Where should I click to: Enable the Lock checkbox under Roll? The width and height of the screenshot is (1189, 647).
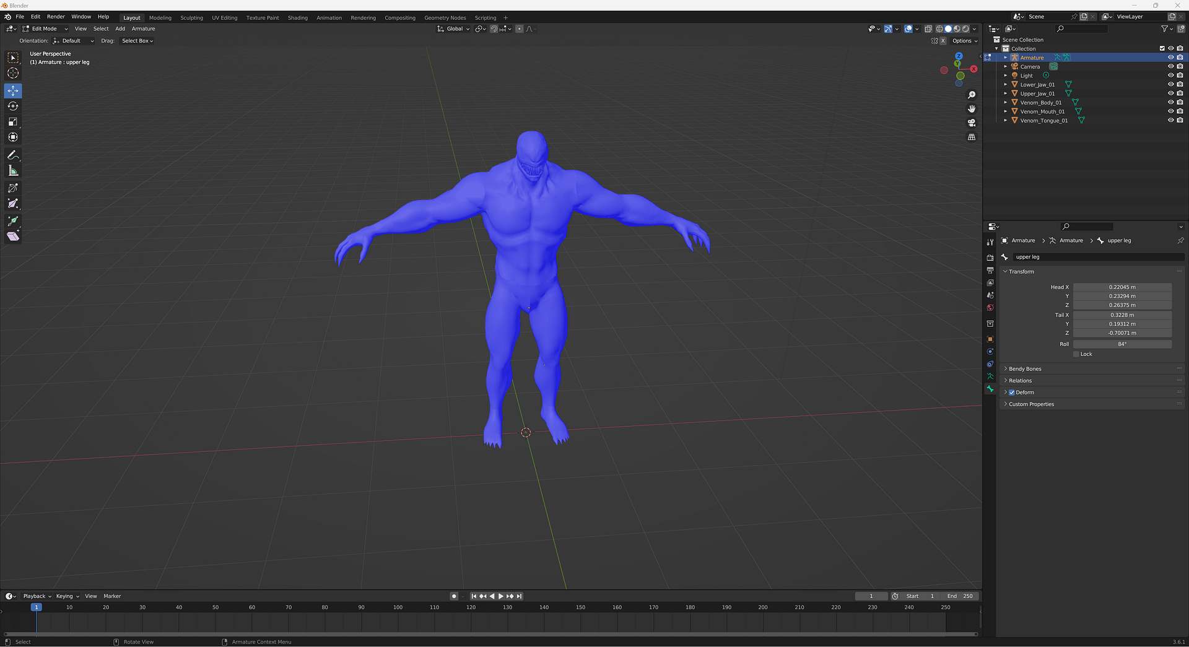(x=1076, y=354)
